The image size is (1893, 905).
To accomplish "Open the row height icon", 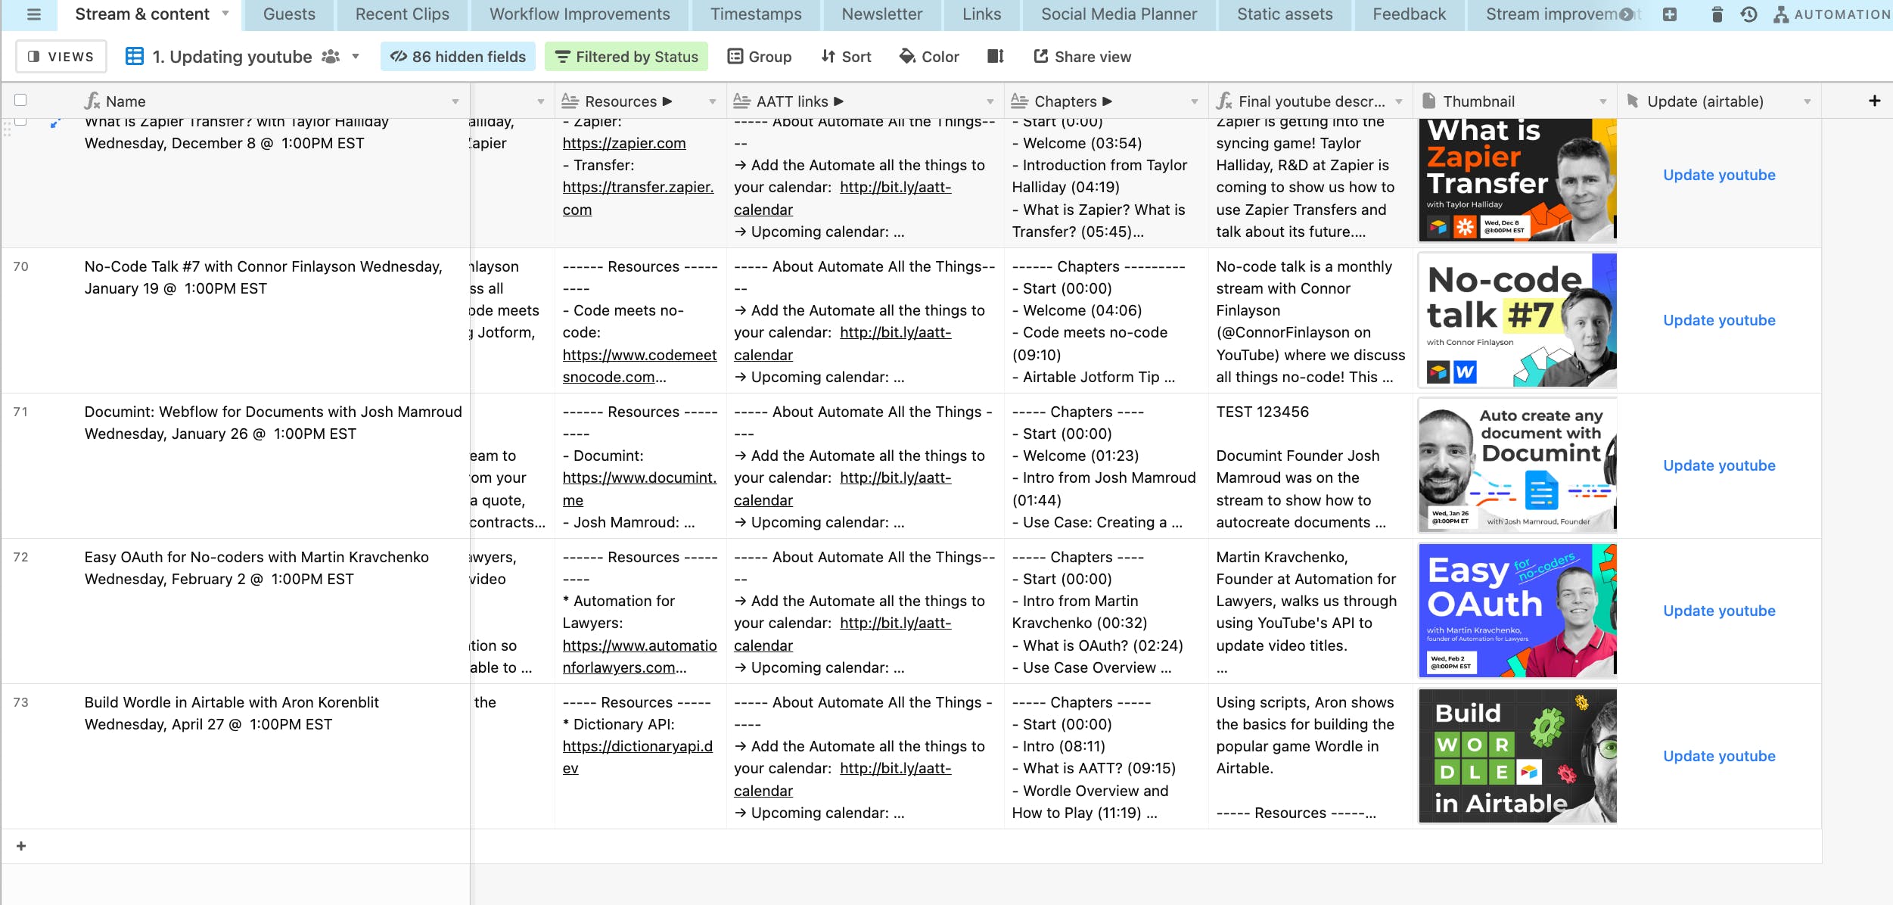I will click(996, 57).
